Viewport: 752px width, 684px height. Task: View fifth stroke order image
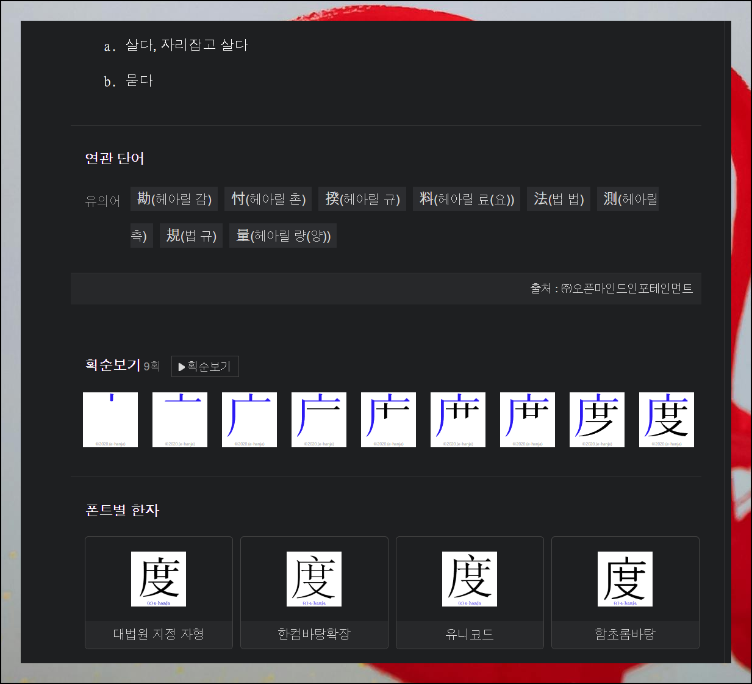point(389,420)
